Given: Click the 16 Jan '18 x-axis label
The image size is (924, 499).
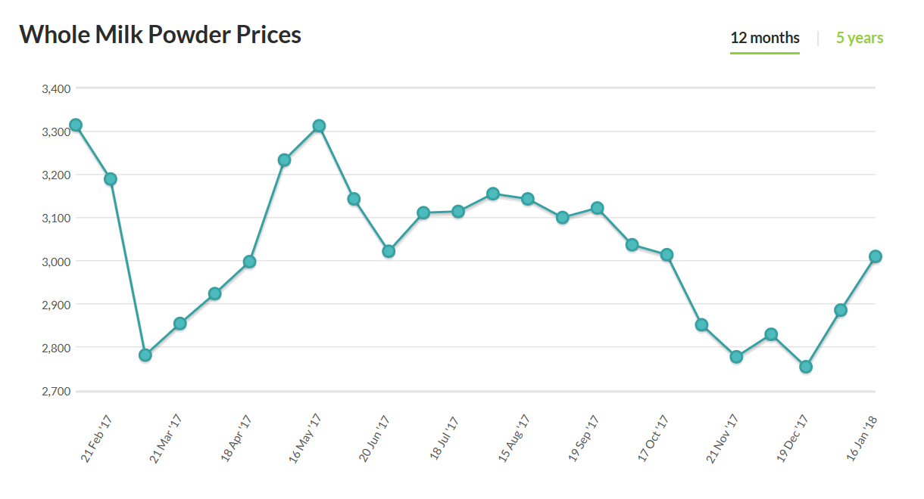Looking at the screenshot, I should click(863, 437).
